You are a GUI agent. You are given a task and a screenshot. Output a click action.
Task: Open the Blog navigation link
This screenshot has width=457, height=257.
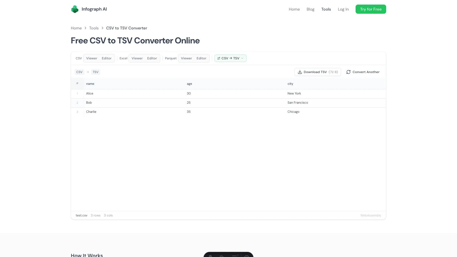click(310, 9)
